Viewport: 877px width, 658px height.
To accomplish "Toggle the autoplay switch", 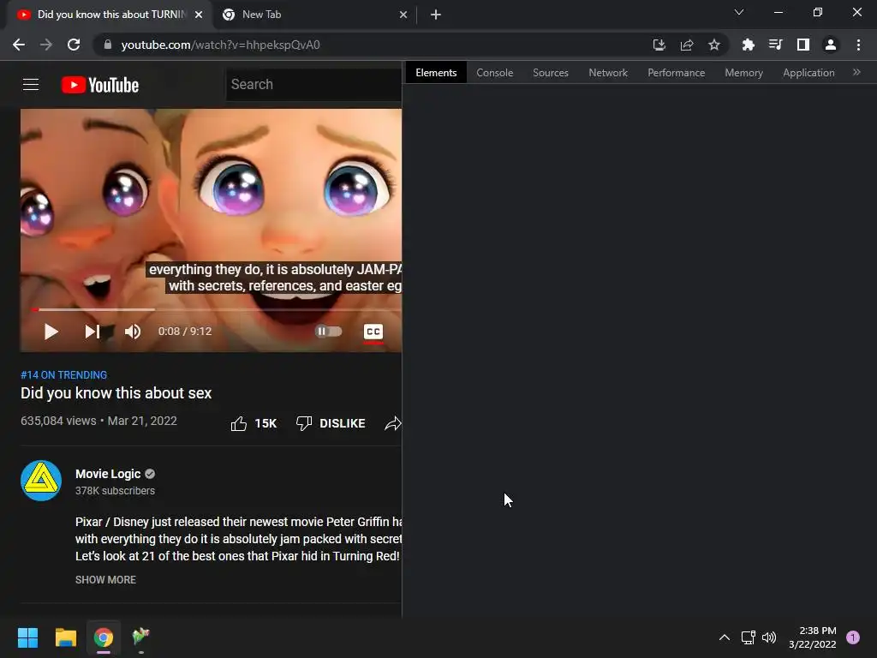I will click(328, 332).
